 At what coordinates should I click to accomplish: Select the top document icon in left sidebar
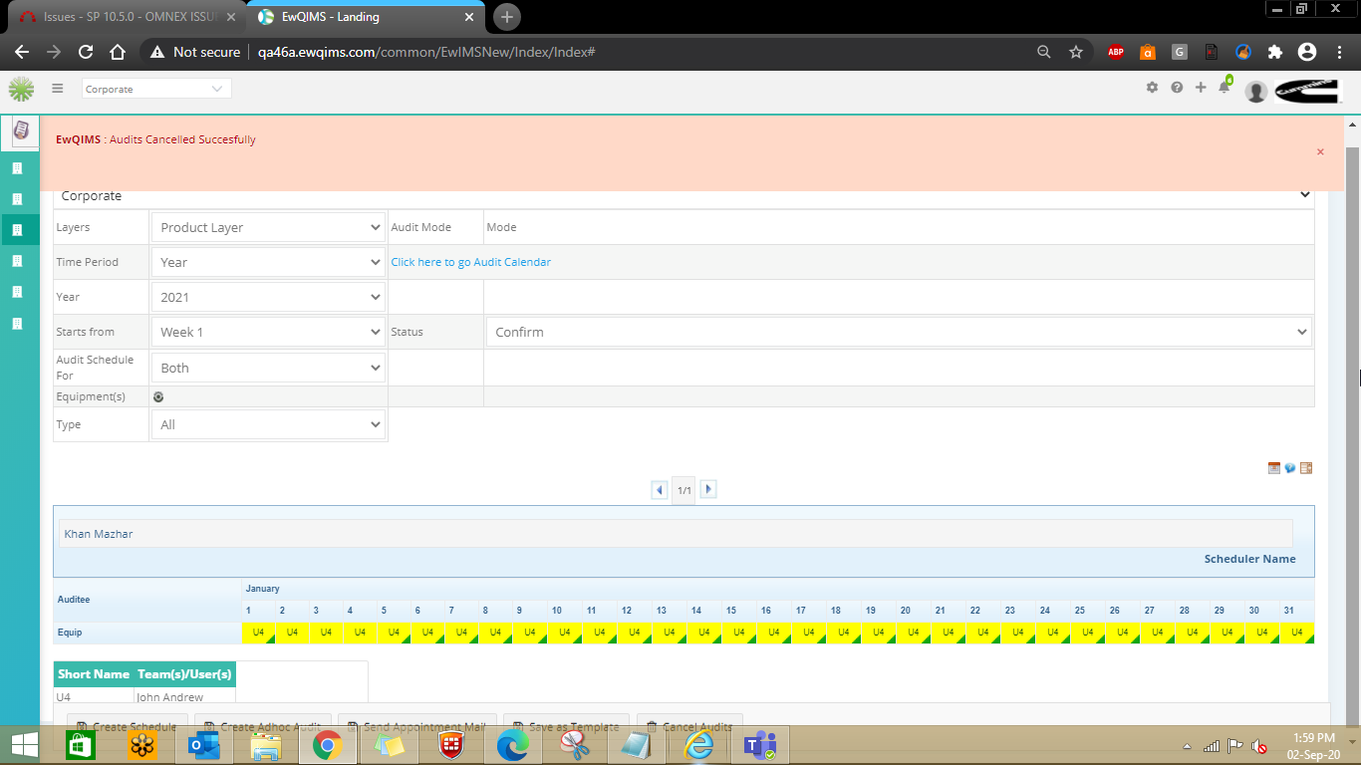pos(20,130)
